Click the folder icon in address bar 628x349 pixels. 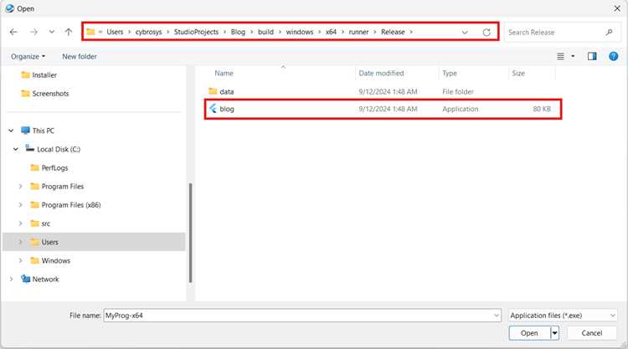click(90, 32)
